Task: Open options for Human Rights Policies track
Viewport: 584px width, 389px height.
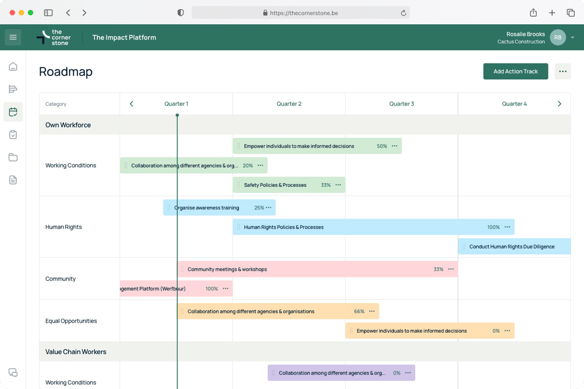Action: click(x=507, y=227)
